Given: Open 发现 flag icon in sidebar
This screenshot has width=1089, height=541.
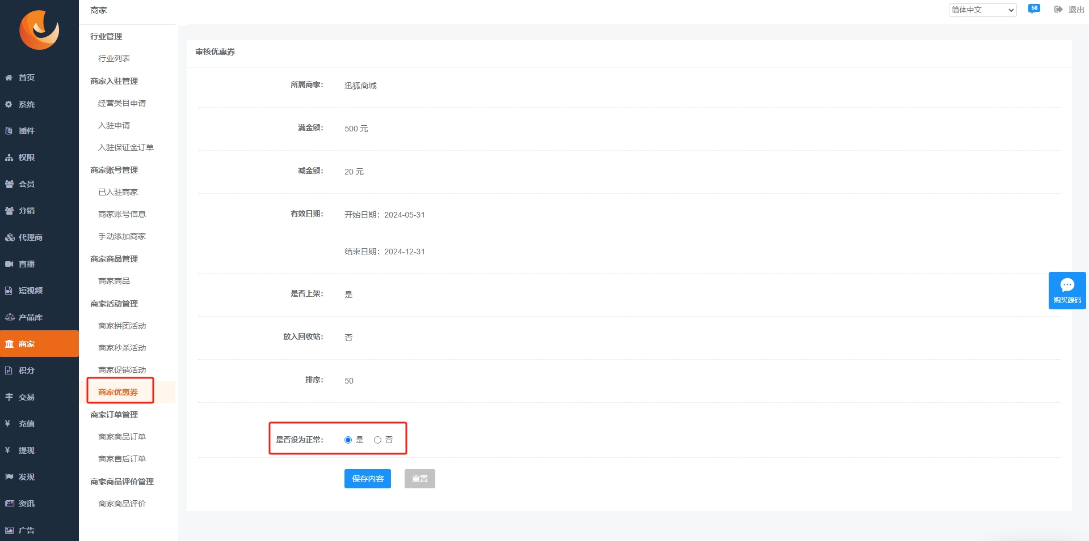Looking at the screenshot, I should tap(9, 477).
